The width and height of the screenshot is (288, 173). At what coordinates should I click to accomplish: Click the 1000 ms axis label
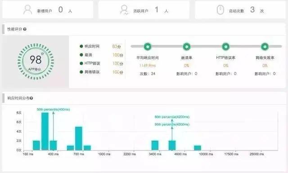104,154
